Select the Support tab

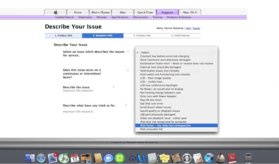point(167,12)
